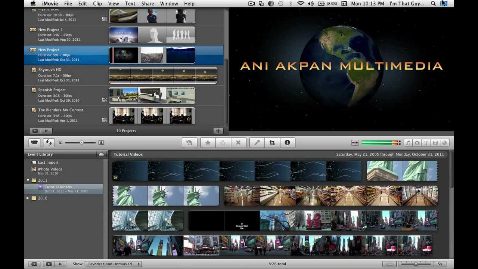Viewport: 478px width, 269px height.
Task: Open the Camera Import window
Action: coord(34,142)
